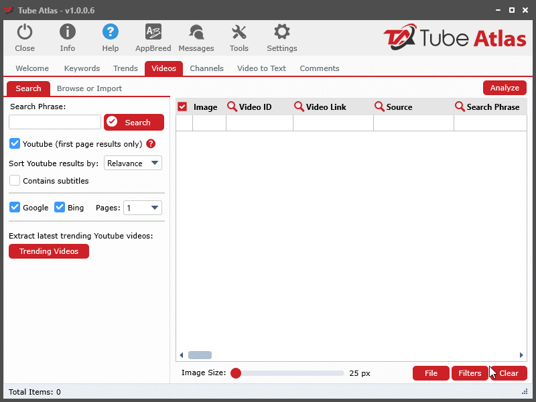Click the title bar Tube Atlas app icon
The width and height of the screenshot is (536, 402).
(x=9, y=10)
